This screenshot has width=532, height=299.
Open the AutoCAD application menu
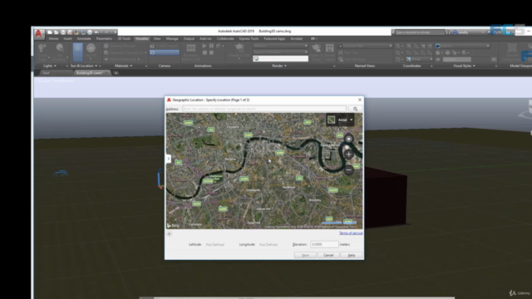[x=38, y=33]
